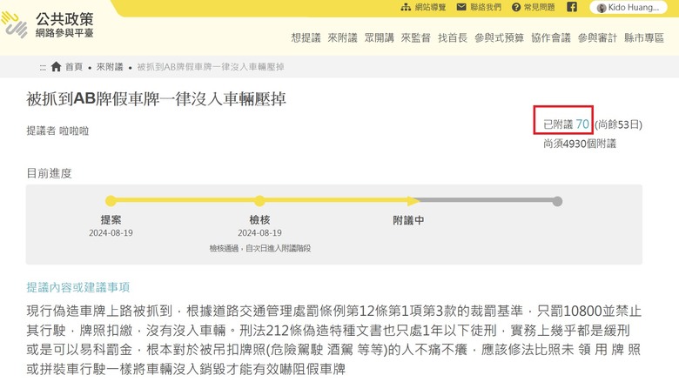Click the 檢核通過 status note
Viewport: 679px width, 382px height.
click(260, 248)
